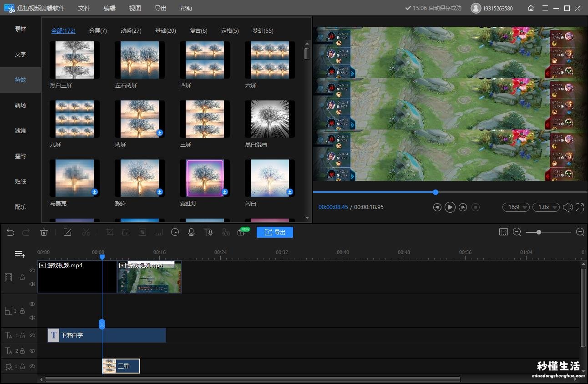This screenshot has width=588, height=384.
Task: Lock text track 1
Action: [22, 335]
